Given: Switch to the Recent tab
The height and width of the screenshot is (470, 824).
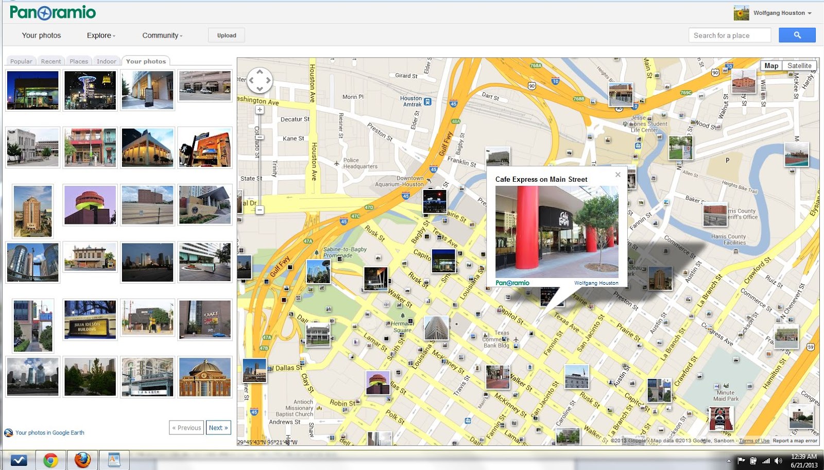Looking at the screenshot, I should point(51,61).
